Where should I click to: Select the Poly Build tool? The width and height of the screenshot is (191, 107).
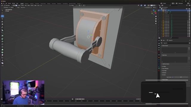pos(2,50)
